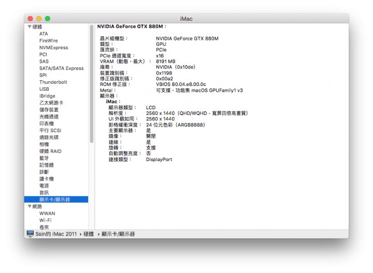This screenshot has height=273, width=373.
Task: Select 平行 SCSI in the sidebar
Action: [50, 131]
